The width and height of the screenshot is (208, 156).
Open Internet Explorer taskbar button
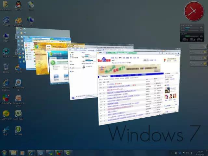click(32, 153)
